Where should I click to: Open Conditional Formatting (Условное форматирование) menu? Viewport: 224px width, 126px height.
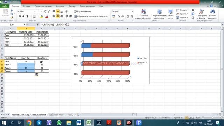coord(143,14)
